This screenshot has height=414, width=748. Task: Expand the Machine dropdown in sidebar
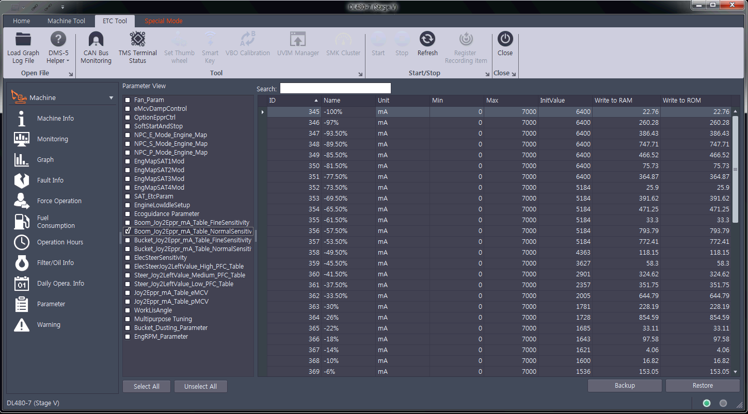(x=111, y=98)
